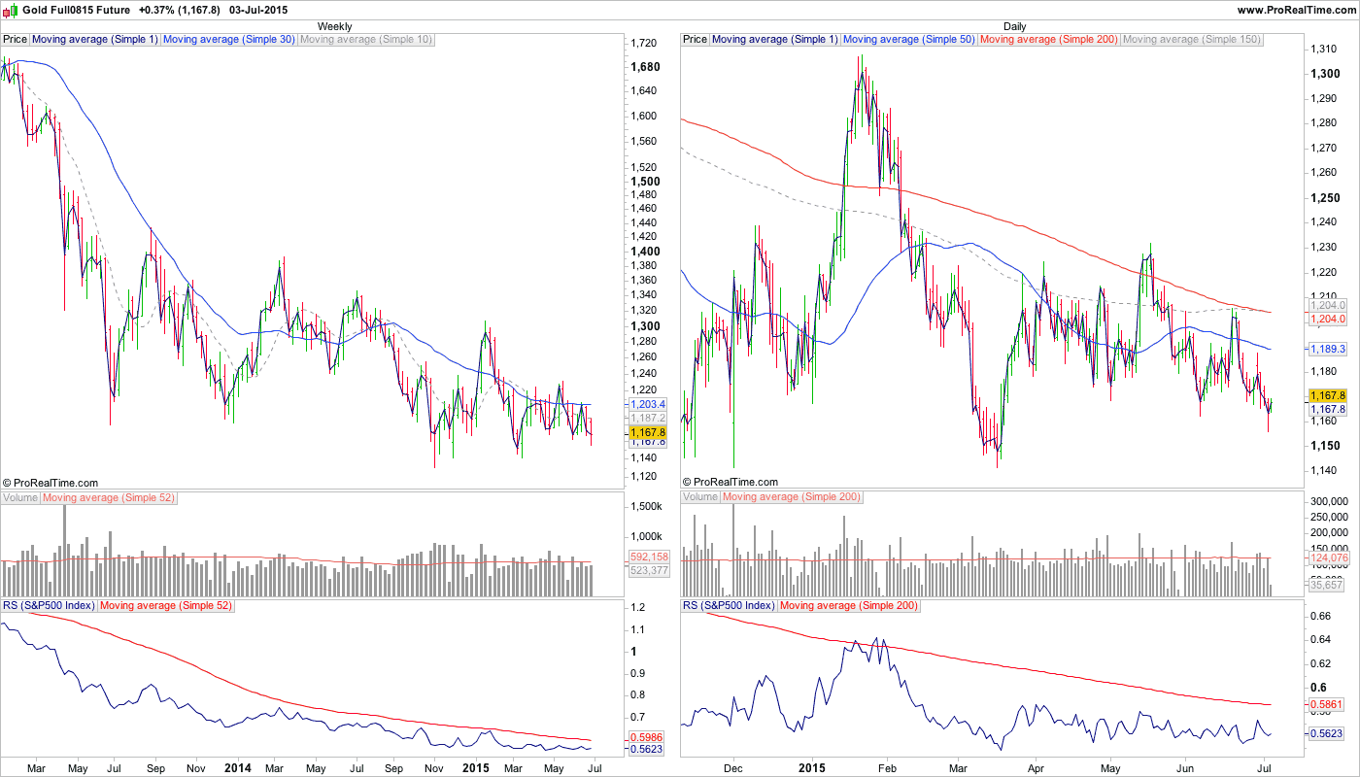This screenshot has width=1360, height=777.
Task: Click Moving average (Simple 1) in Weekly chart
Action: point(94,40)
